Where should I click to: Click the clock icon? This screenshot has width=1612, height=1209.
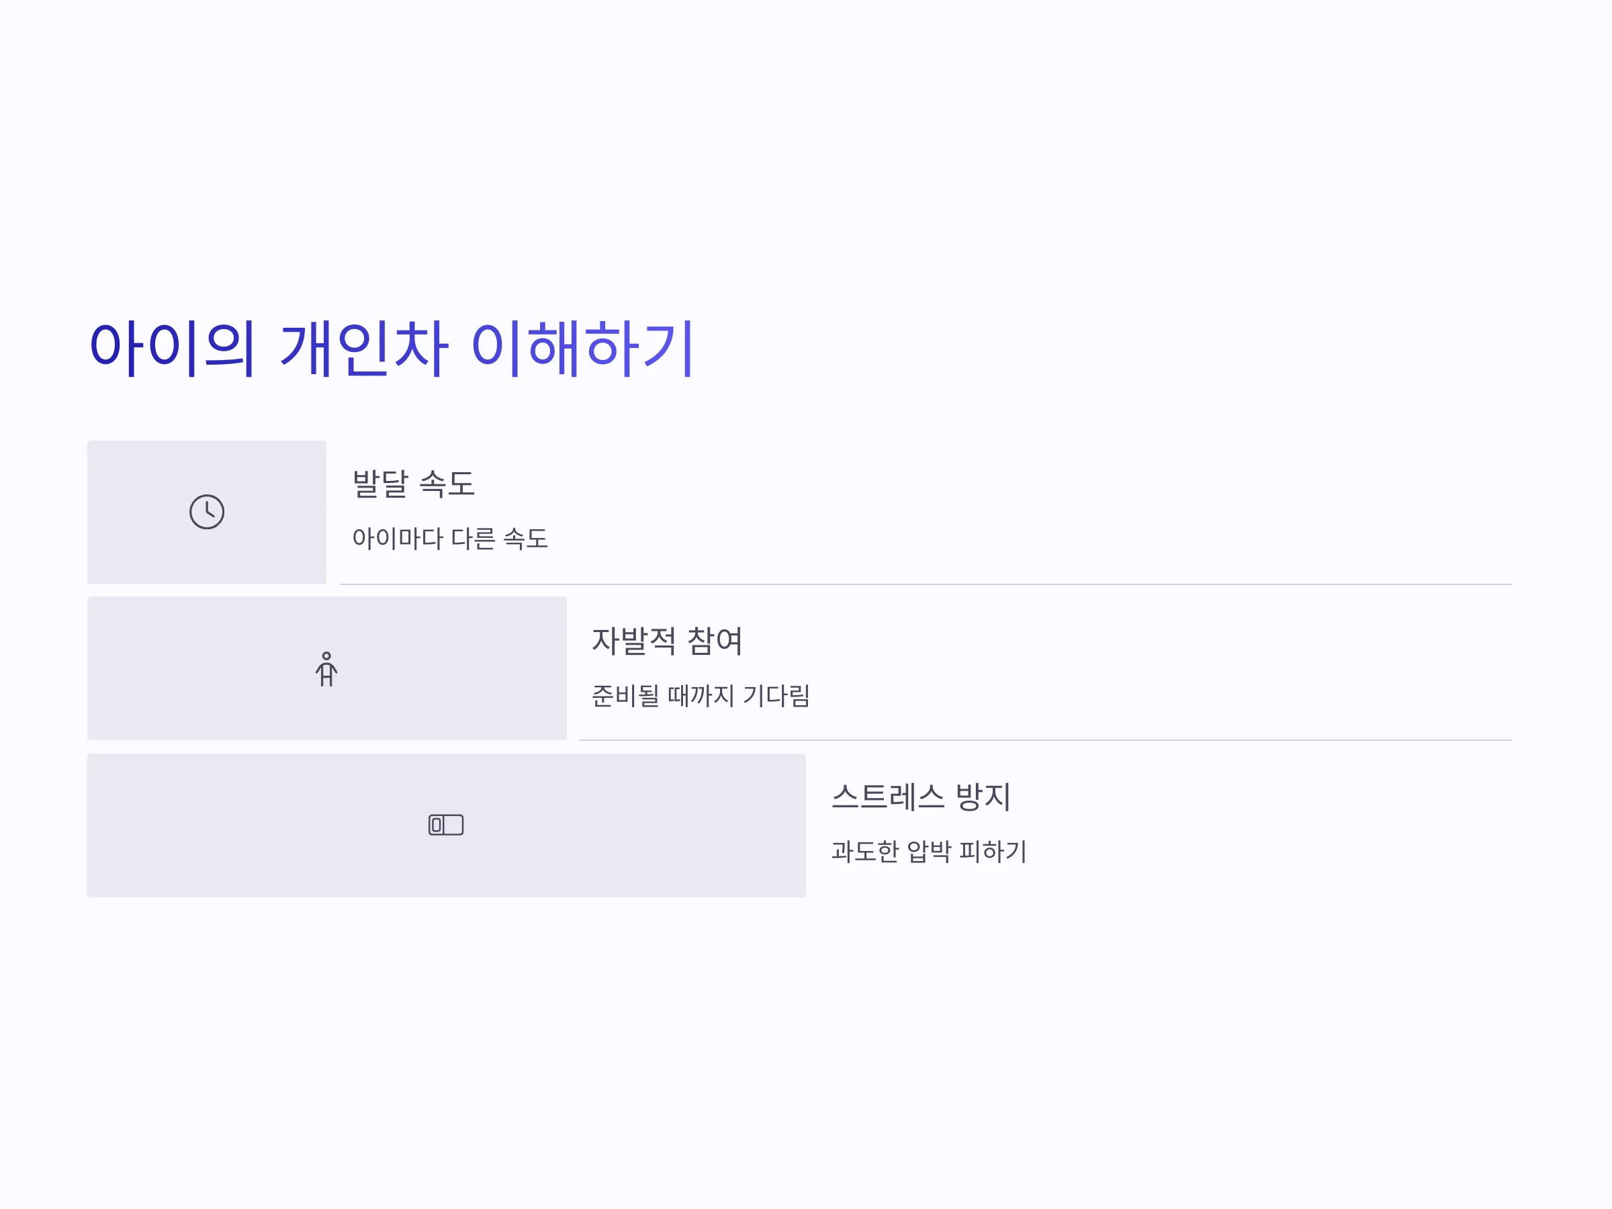(207, 512)
